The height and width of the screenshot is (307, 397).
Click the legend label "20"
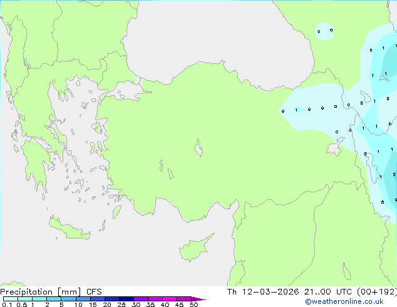pos(107,304)
